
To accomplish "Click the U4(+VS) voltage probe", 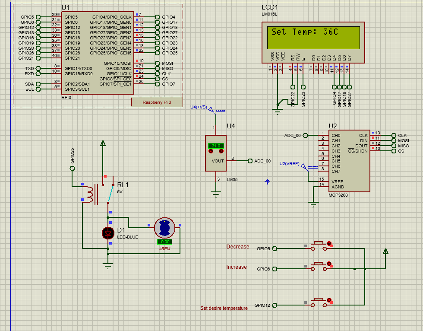I will 212,110.
